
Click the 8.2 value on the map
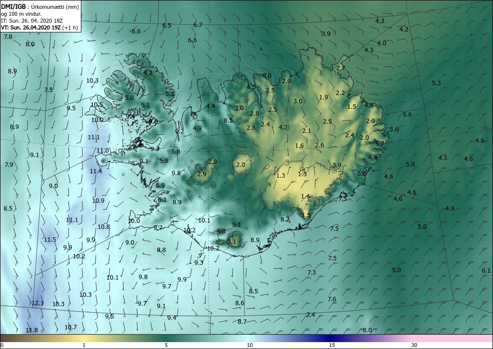click(x=285, y=220)
